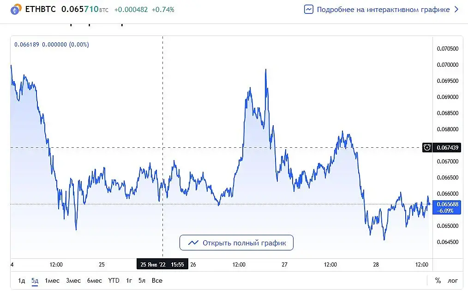This screenshot has width=468, height=296.
Task: Select the 5л time range
Action: tap(142, 280)
